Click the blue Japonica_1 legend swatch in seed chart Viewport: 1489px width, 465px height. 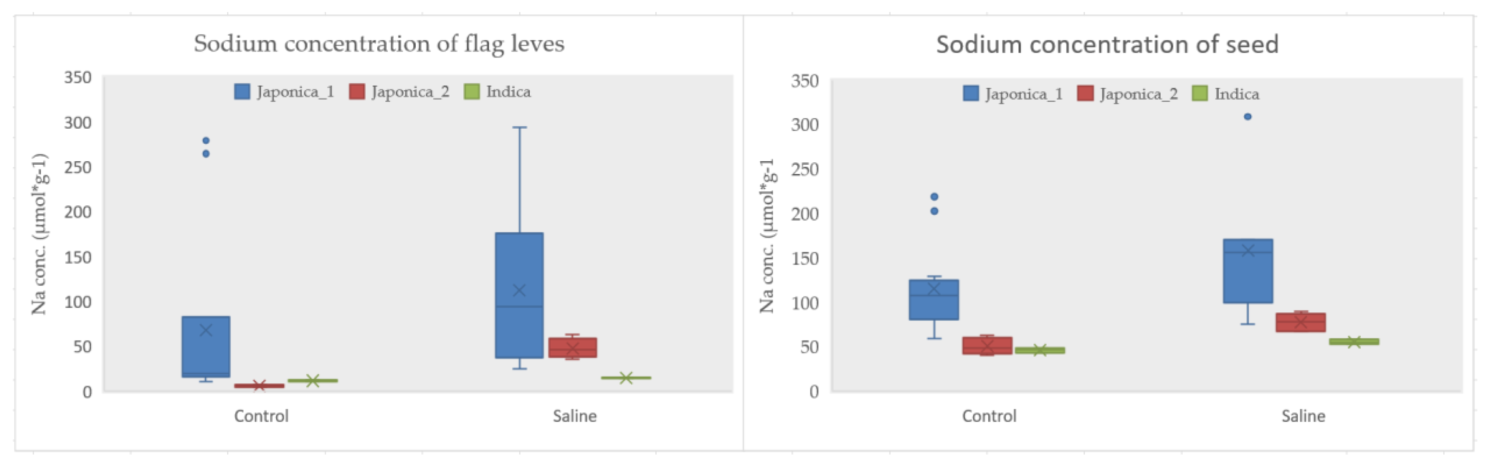coord(971,93)
